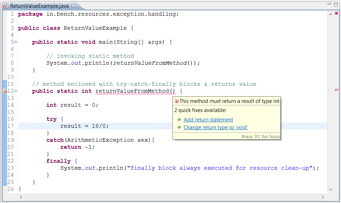Screen dimensions: 341x203
Task: Click '2 quick fixes available:' text
Action: (x=200, y=110)
